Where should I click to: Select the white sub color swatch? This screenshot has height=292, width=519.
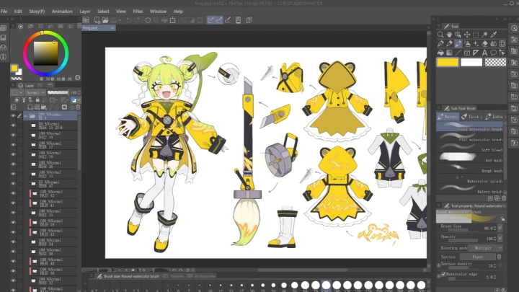(471, 62)
